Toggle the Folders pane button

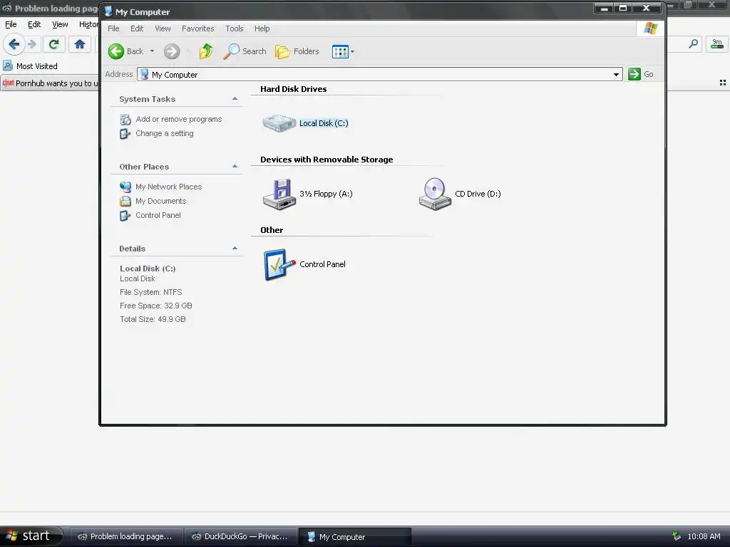click(x=297, y=51)
